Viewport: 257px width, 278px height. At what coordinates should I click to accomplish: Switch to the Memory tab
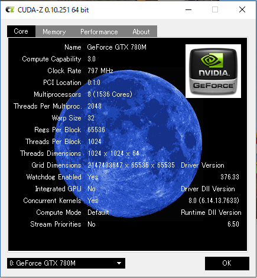(54, 31)
